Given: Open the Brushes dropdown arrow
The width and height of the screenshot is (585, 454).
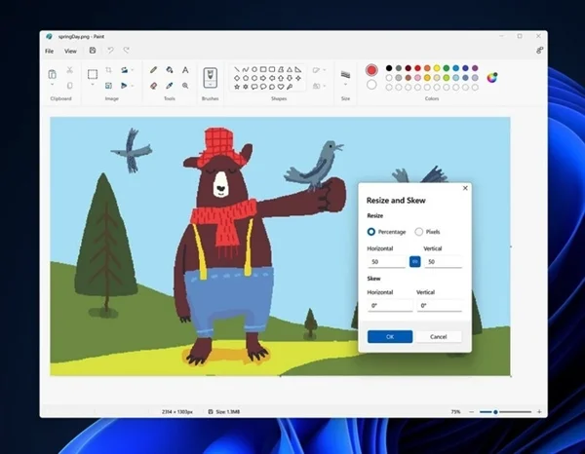Looking at the screenshot, I should pyautogui.click(x=210, y=85).
